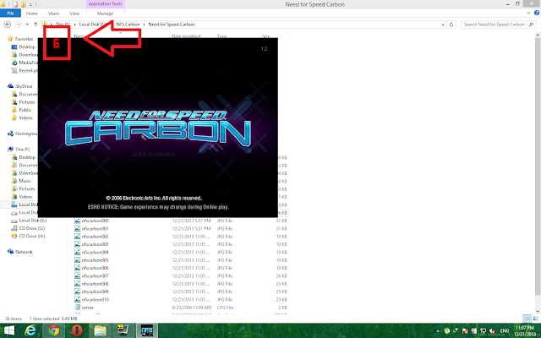Open the File tab in Explorer ribbon
The width and height of the screenshot is (541, 338).
tap(10, 14)
